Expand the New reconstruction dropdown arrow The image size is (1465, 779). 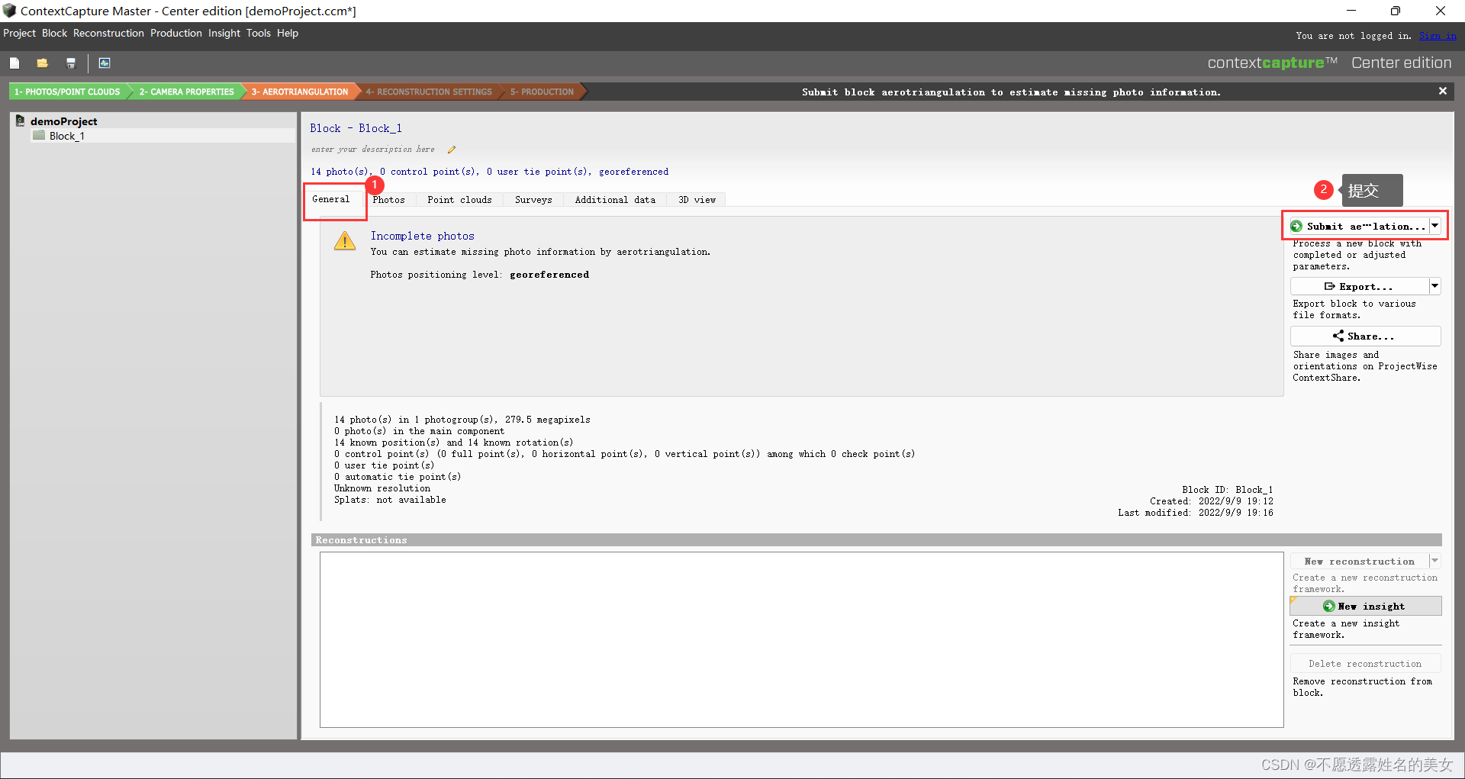click(x=1434, y=561)
